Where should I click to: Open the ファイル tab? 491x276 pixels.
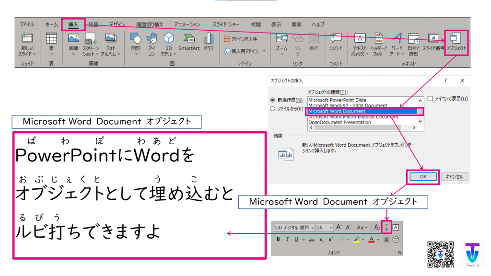tap(27, 24)
